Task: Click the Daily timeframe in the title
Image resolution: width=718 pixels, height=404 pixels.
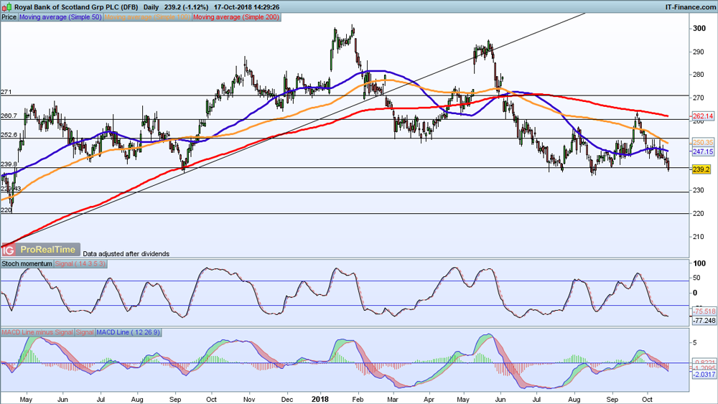Action: (x=151, y=6)
